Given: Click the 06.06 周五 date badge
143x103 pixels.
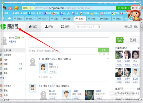Looking at the screenshot, I should click(120, 40).
